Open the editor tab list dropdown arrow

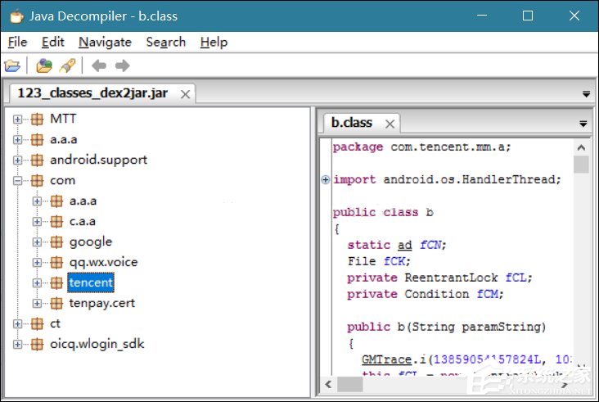pyautogui.click(x=584, y=124)
